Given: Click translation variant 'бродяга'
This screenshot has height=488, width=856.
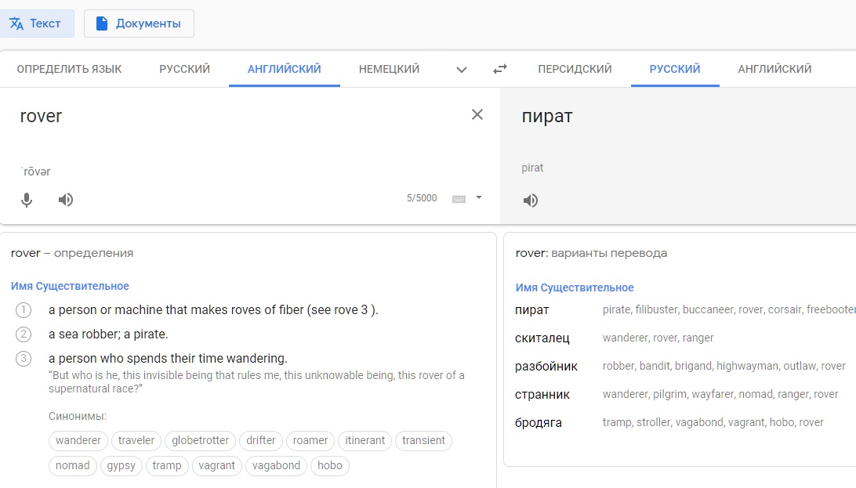Looking at the screenshot, I should tap(539, 422).
